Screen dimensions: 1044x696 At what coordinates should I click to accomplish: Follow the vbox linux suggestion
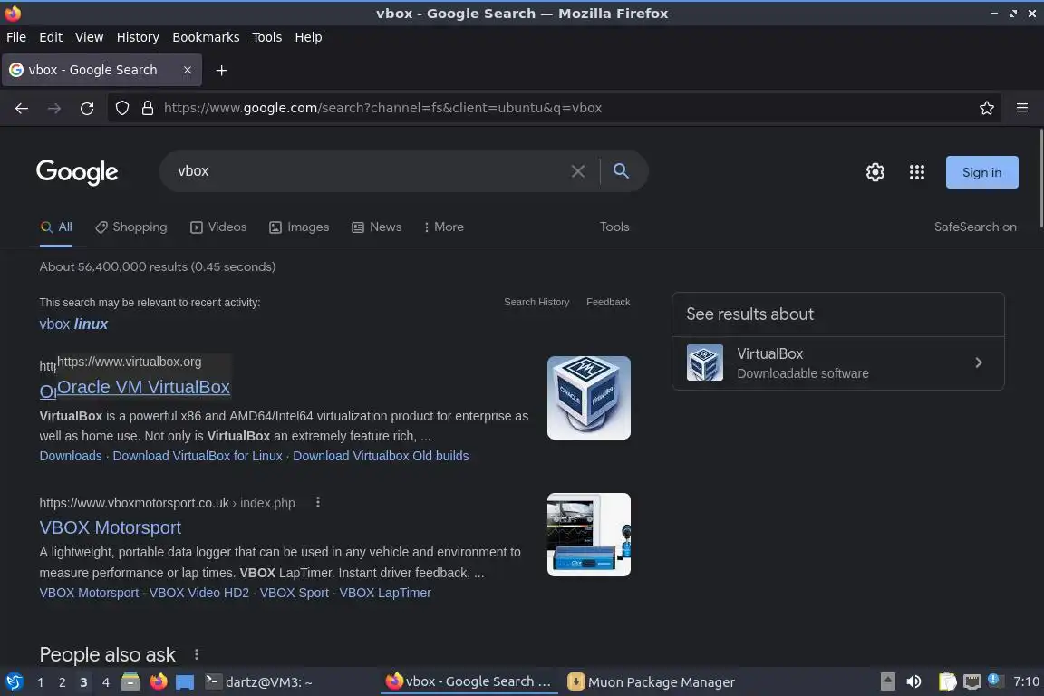click(x=73, y=324)
